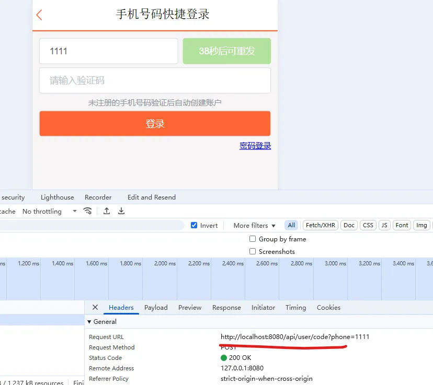Image resolution: width=433 pixels, height=385 pixels.
Task: Open the No throttling dropdown
Action: [x=50, y=211]
